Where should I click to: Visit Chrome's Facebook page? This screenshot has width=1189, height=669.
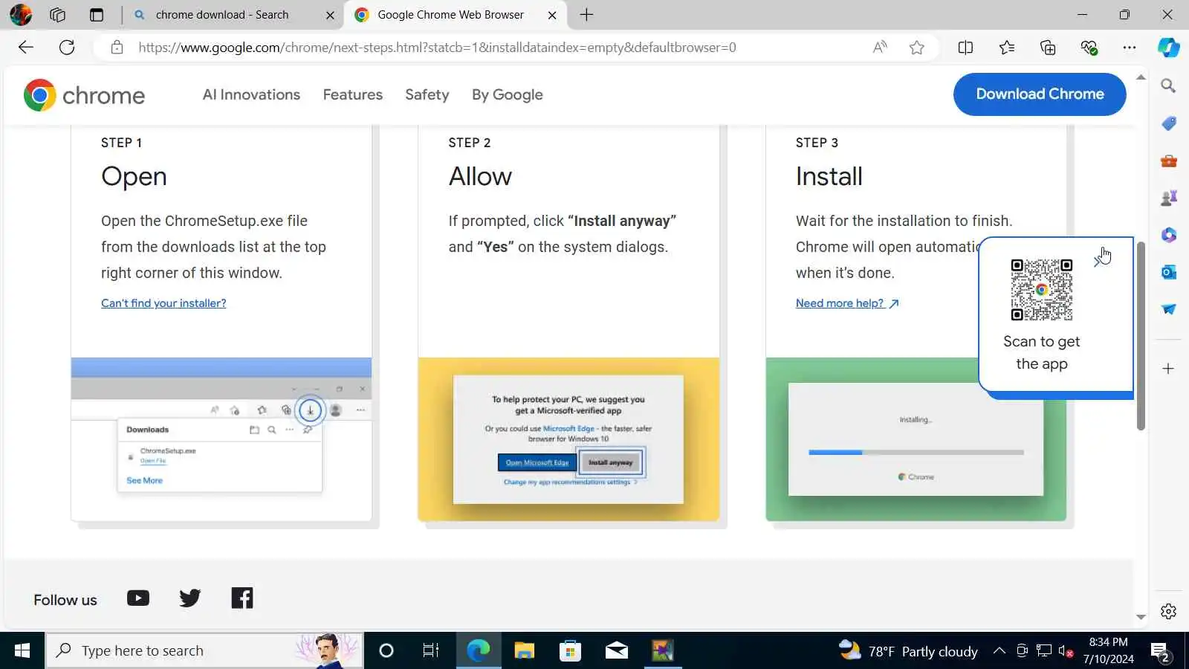[x=242, y=598]
